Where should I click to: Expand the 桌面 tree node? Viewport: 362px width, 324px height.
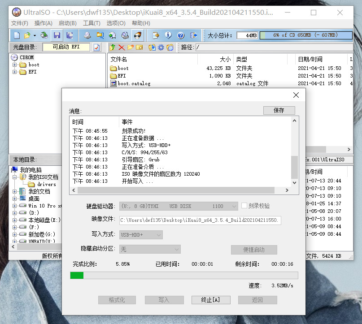[14, 199]
